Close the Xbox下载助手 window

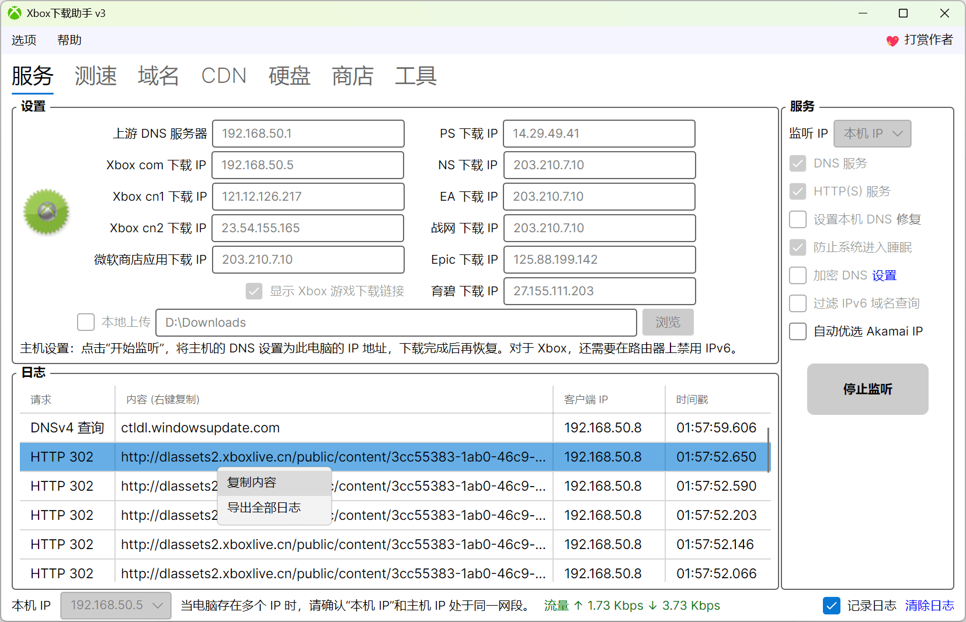pyautogui.click(x=944, y=13)
